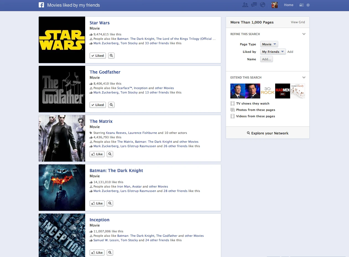
Task: Click Home in the navigation bar
Action: click(x=288, y=5)
